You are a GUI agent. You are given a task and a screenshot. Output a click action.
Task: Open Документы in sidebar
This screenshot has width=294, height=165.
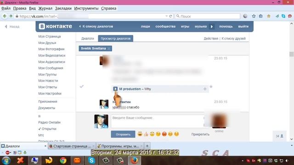click(x=47, y=108)
